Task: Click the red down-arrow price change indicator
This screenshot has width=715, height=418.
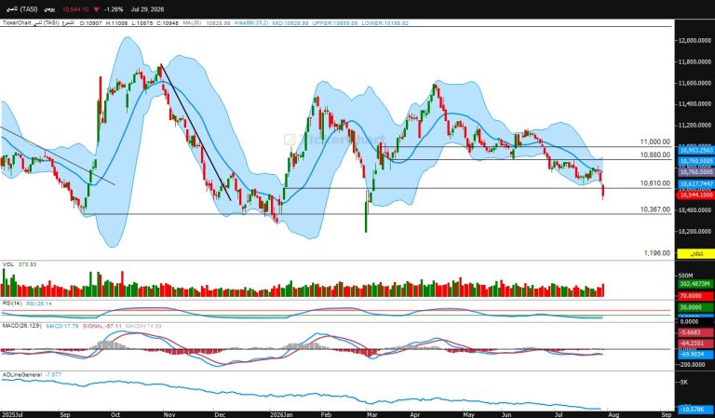Action: click(x=96, y=9)
